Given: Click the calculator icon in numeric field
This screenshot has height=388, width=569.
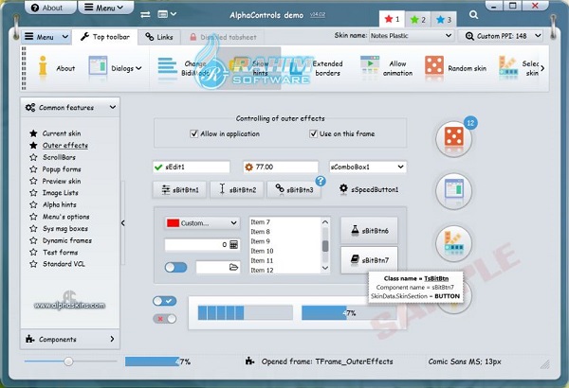Looking at the screenshot, I should click(234, 244).
